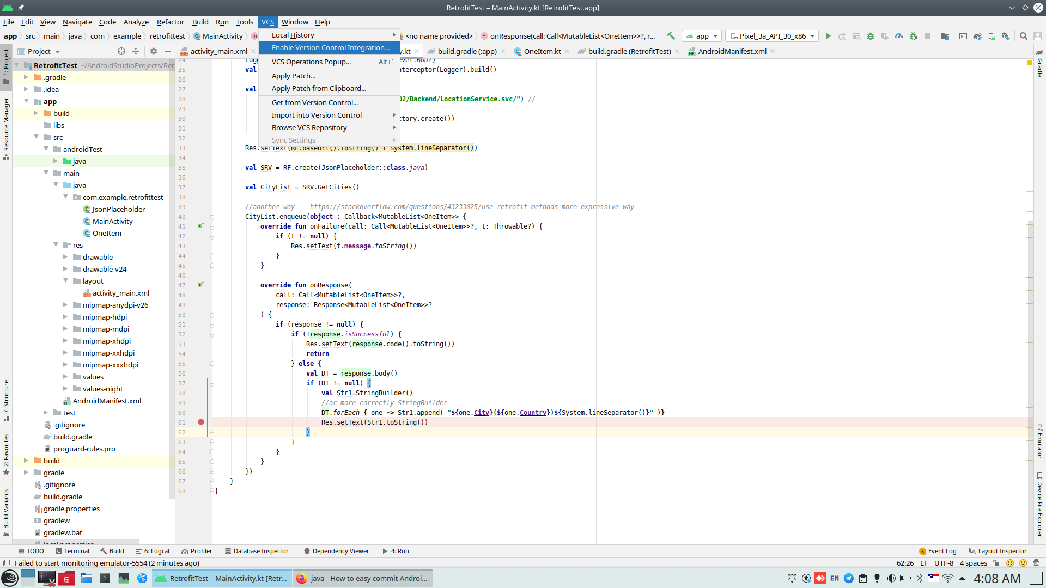Click the Firefox taskbar window entry
This screenshot has height=588, width=1046.
pyautogui.click(x=363, y=578)
